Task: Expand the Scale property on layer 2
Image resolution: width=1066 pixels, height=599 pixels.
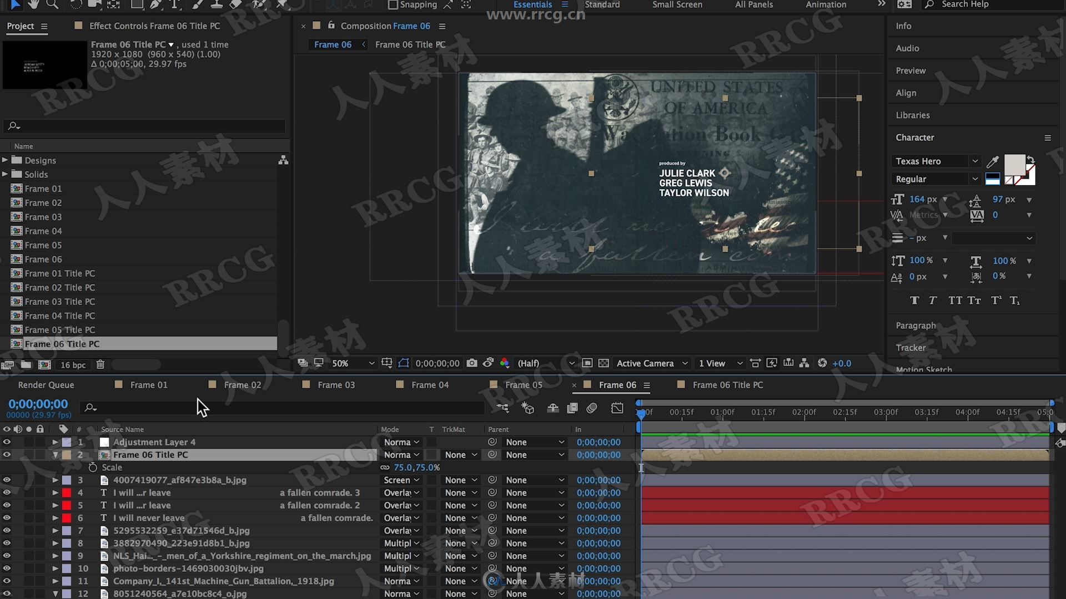Action: tap(111, 468)
